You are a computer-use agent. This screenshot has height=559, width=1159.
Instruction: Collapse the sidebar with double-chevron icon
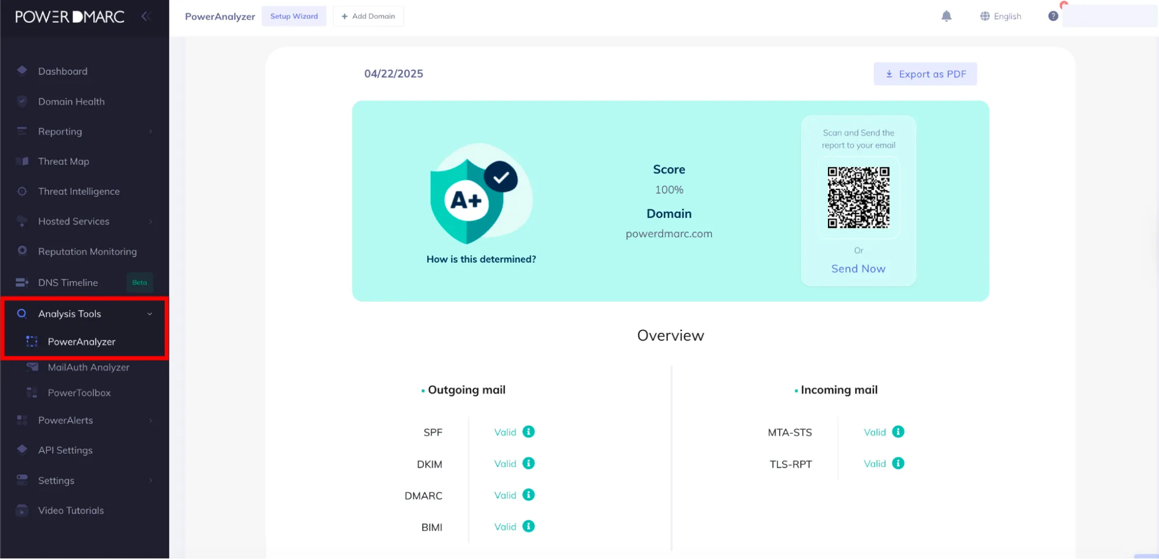click(146, 16)
